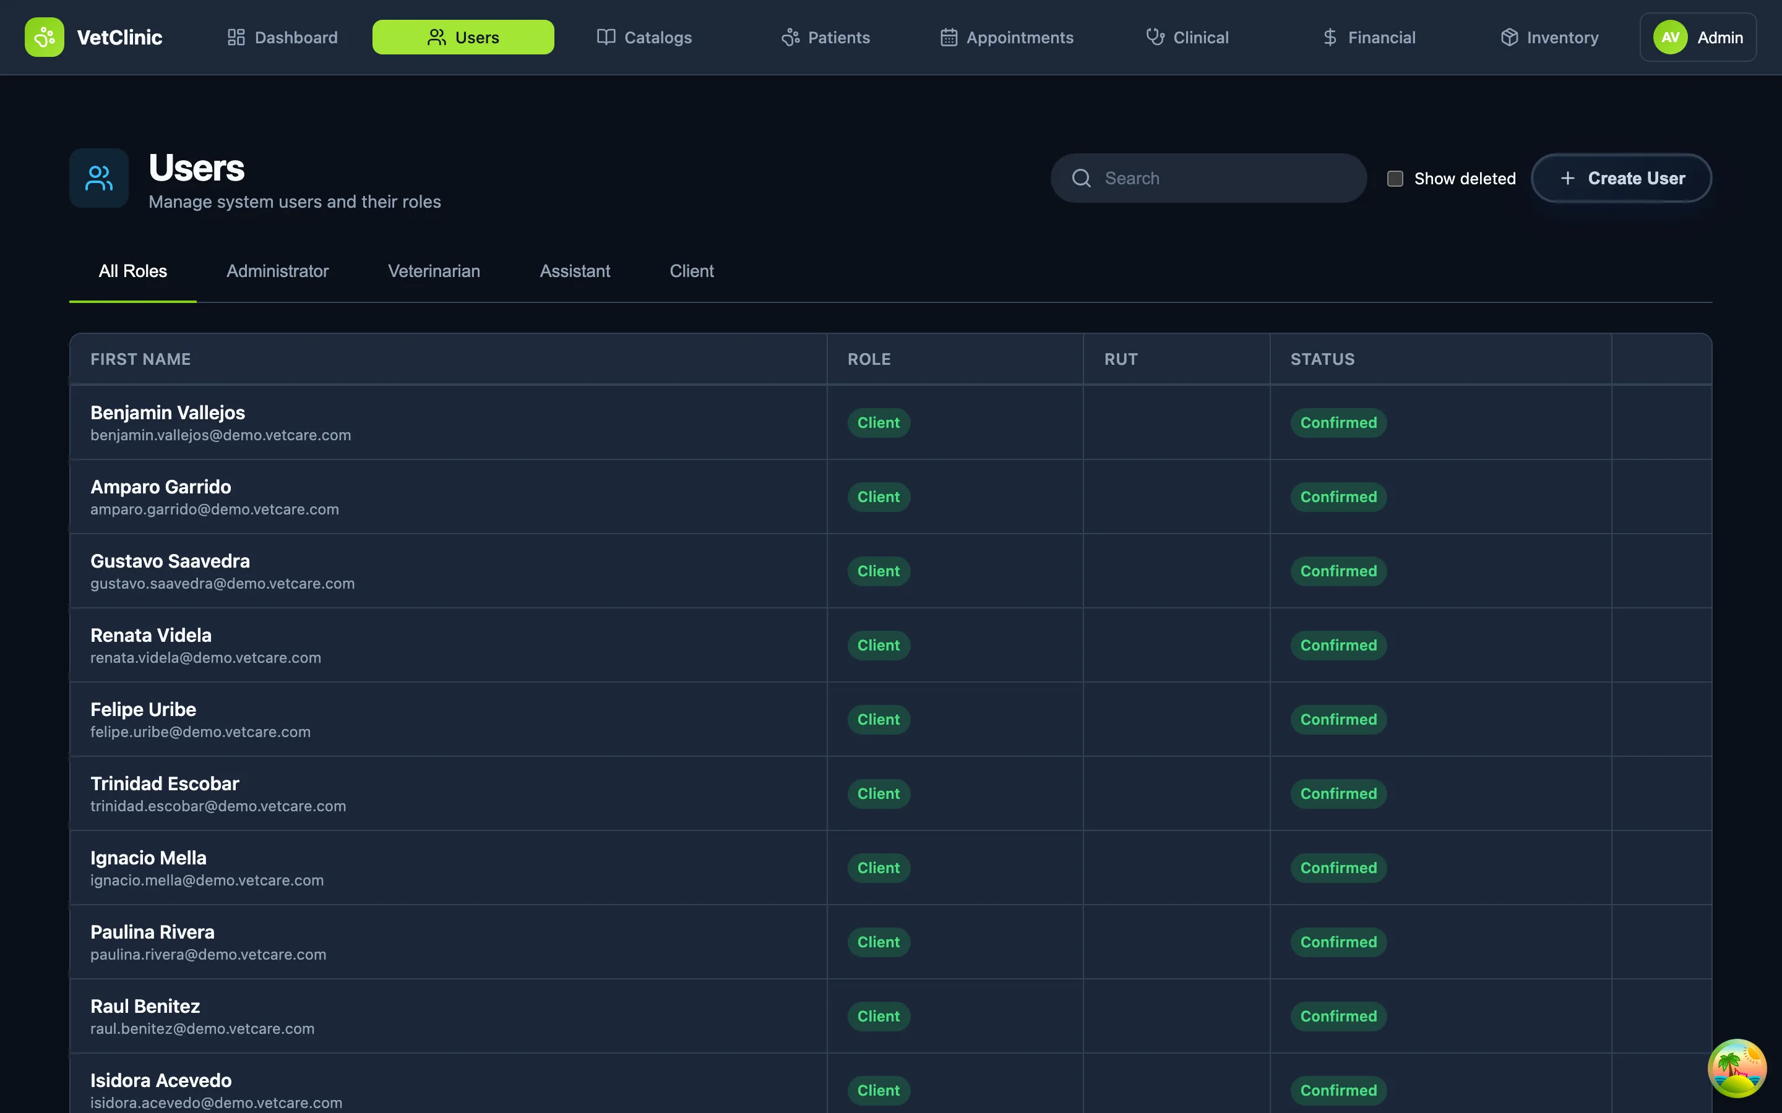Screen dimensions: 1782x1113
Task: Show only Client role tab
Action: click(691, 271)
